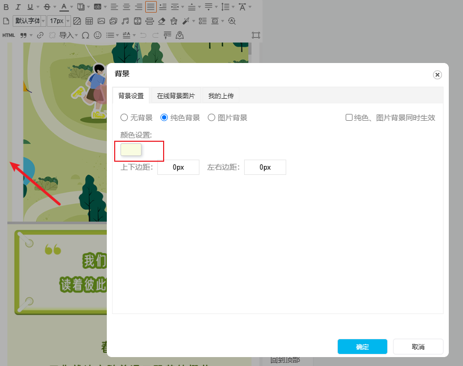The height and width of the screenshot is (366, 463).
Task: Click the 取消 cancel button
Action: [x=418, y=347]
